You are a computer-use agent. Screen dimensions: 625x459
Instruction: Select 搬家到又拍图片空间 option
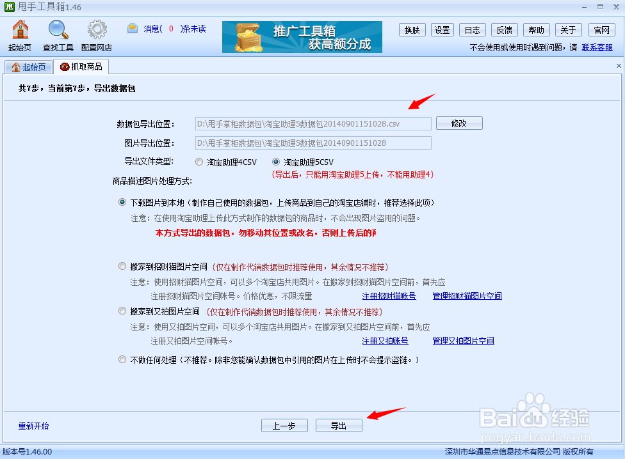(x=122, y=311)
